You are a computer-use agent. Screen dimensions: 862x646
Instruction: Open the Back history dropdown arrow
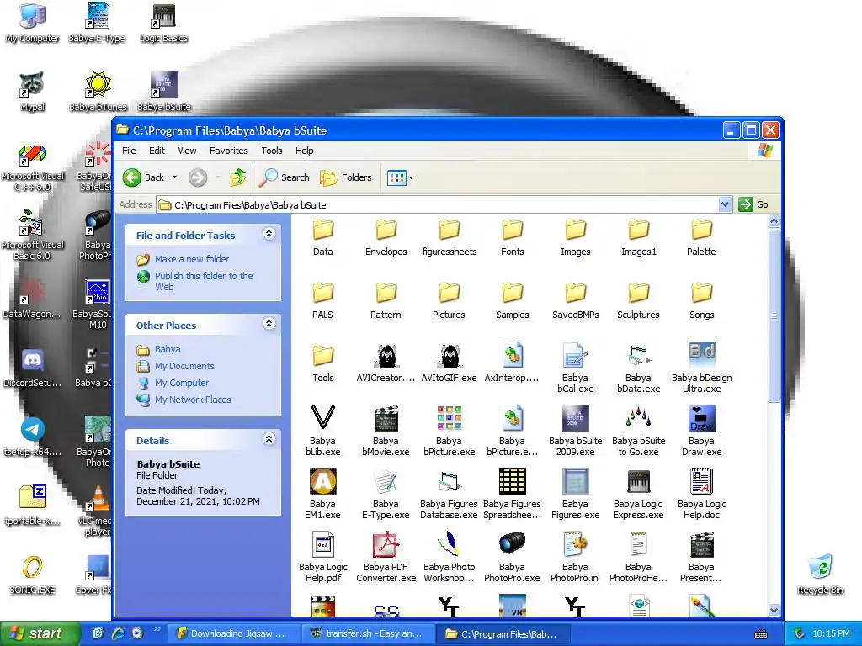174,177
